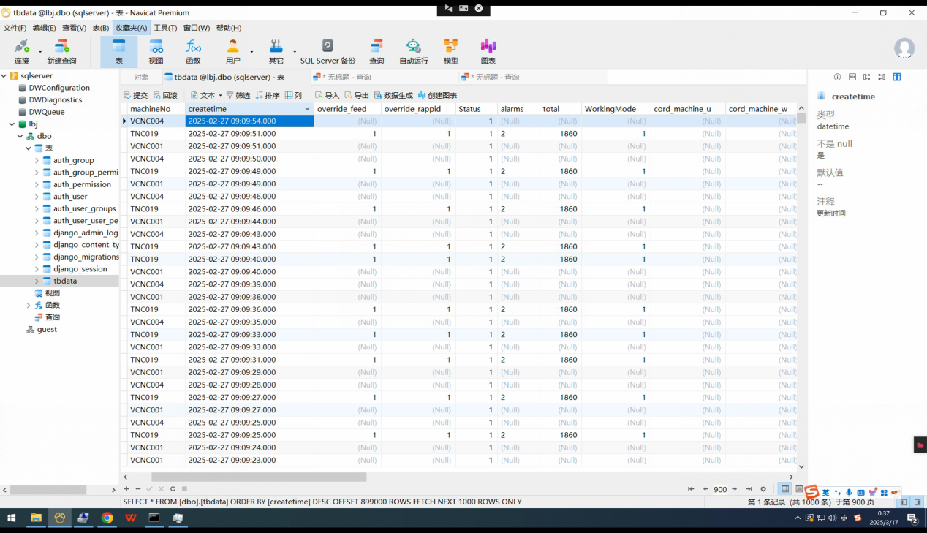The width and height of the screenshot is (927, 533).
Task: Click the horizontal scrollbar of data grid
Action: (x=458, y=477)
